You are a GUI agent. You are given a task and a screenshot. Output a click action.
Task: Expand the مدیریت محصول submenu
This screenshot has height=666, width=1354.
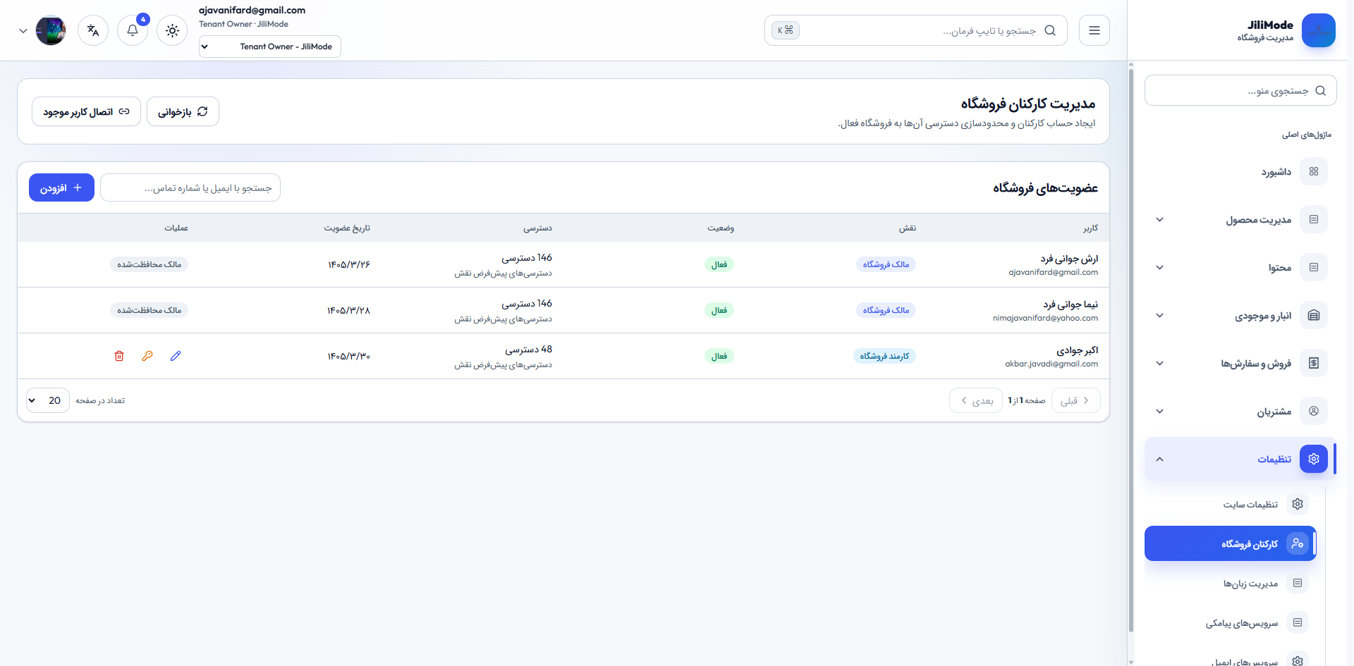tap(1160, 219)
